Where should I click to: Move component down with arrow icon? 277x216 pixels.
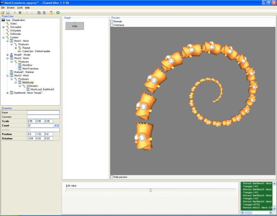point(32,12)
